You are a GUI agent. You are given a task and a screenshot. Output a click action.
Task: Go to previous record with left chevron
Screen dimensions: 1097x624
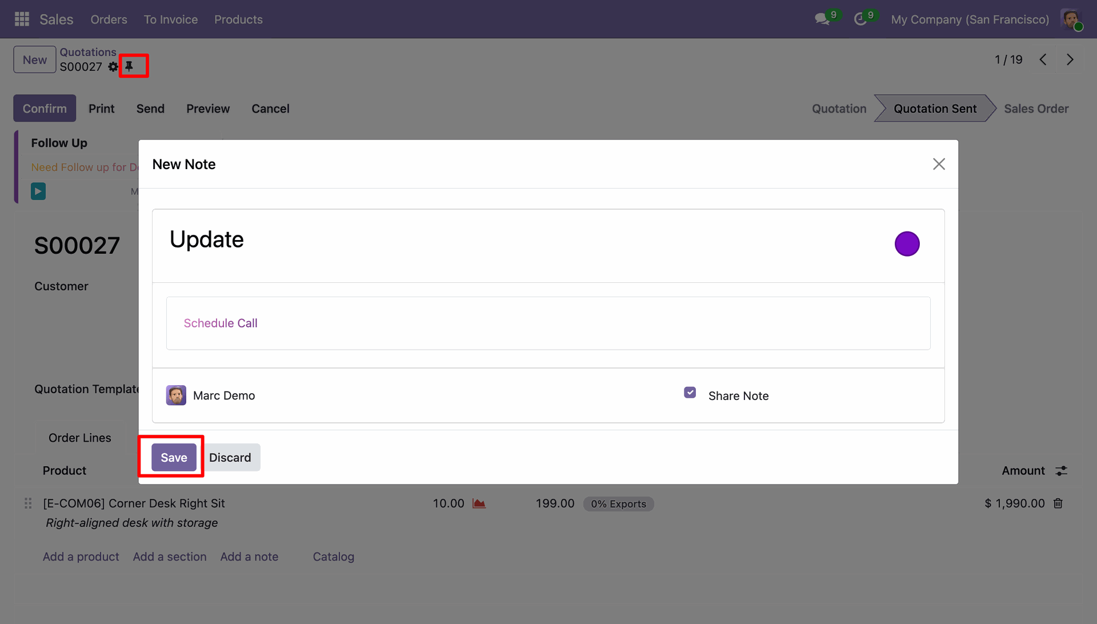1043,59
